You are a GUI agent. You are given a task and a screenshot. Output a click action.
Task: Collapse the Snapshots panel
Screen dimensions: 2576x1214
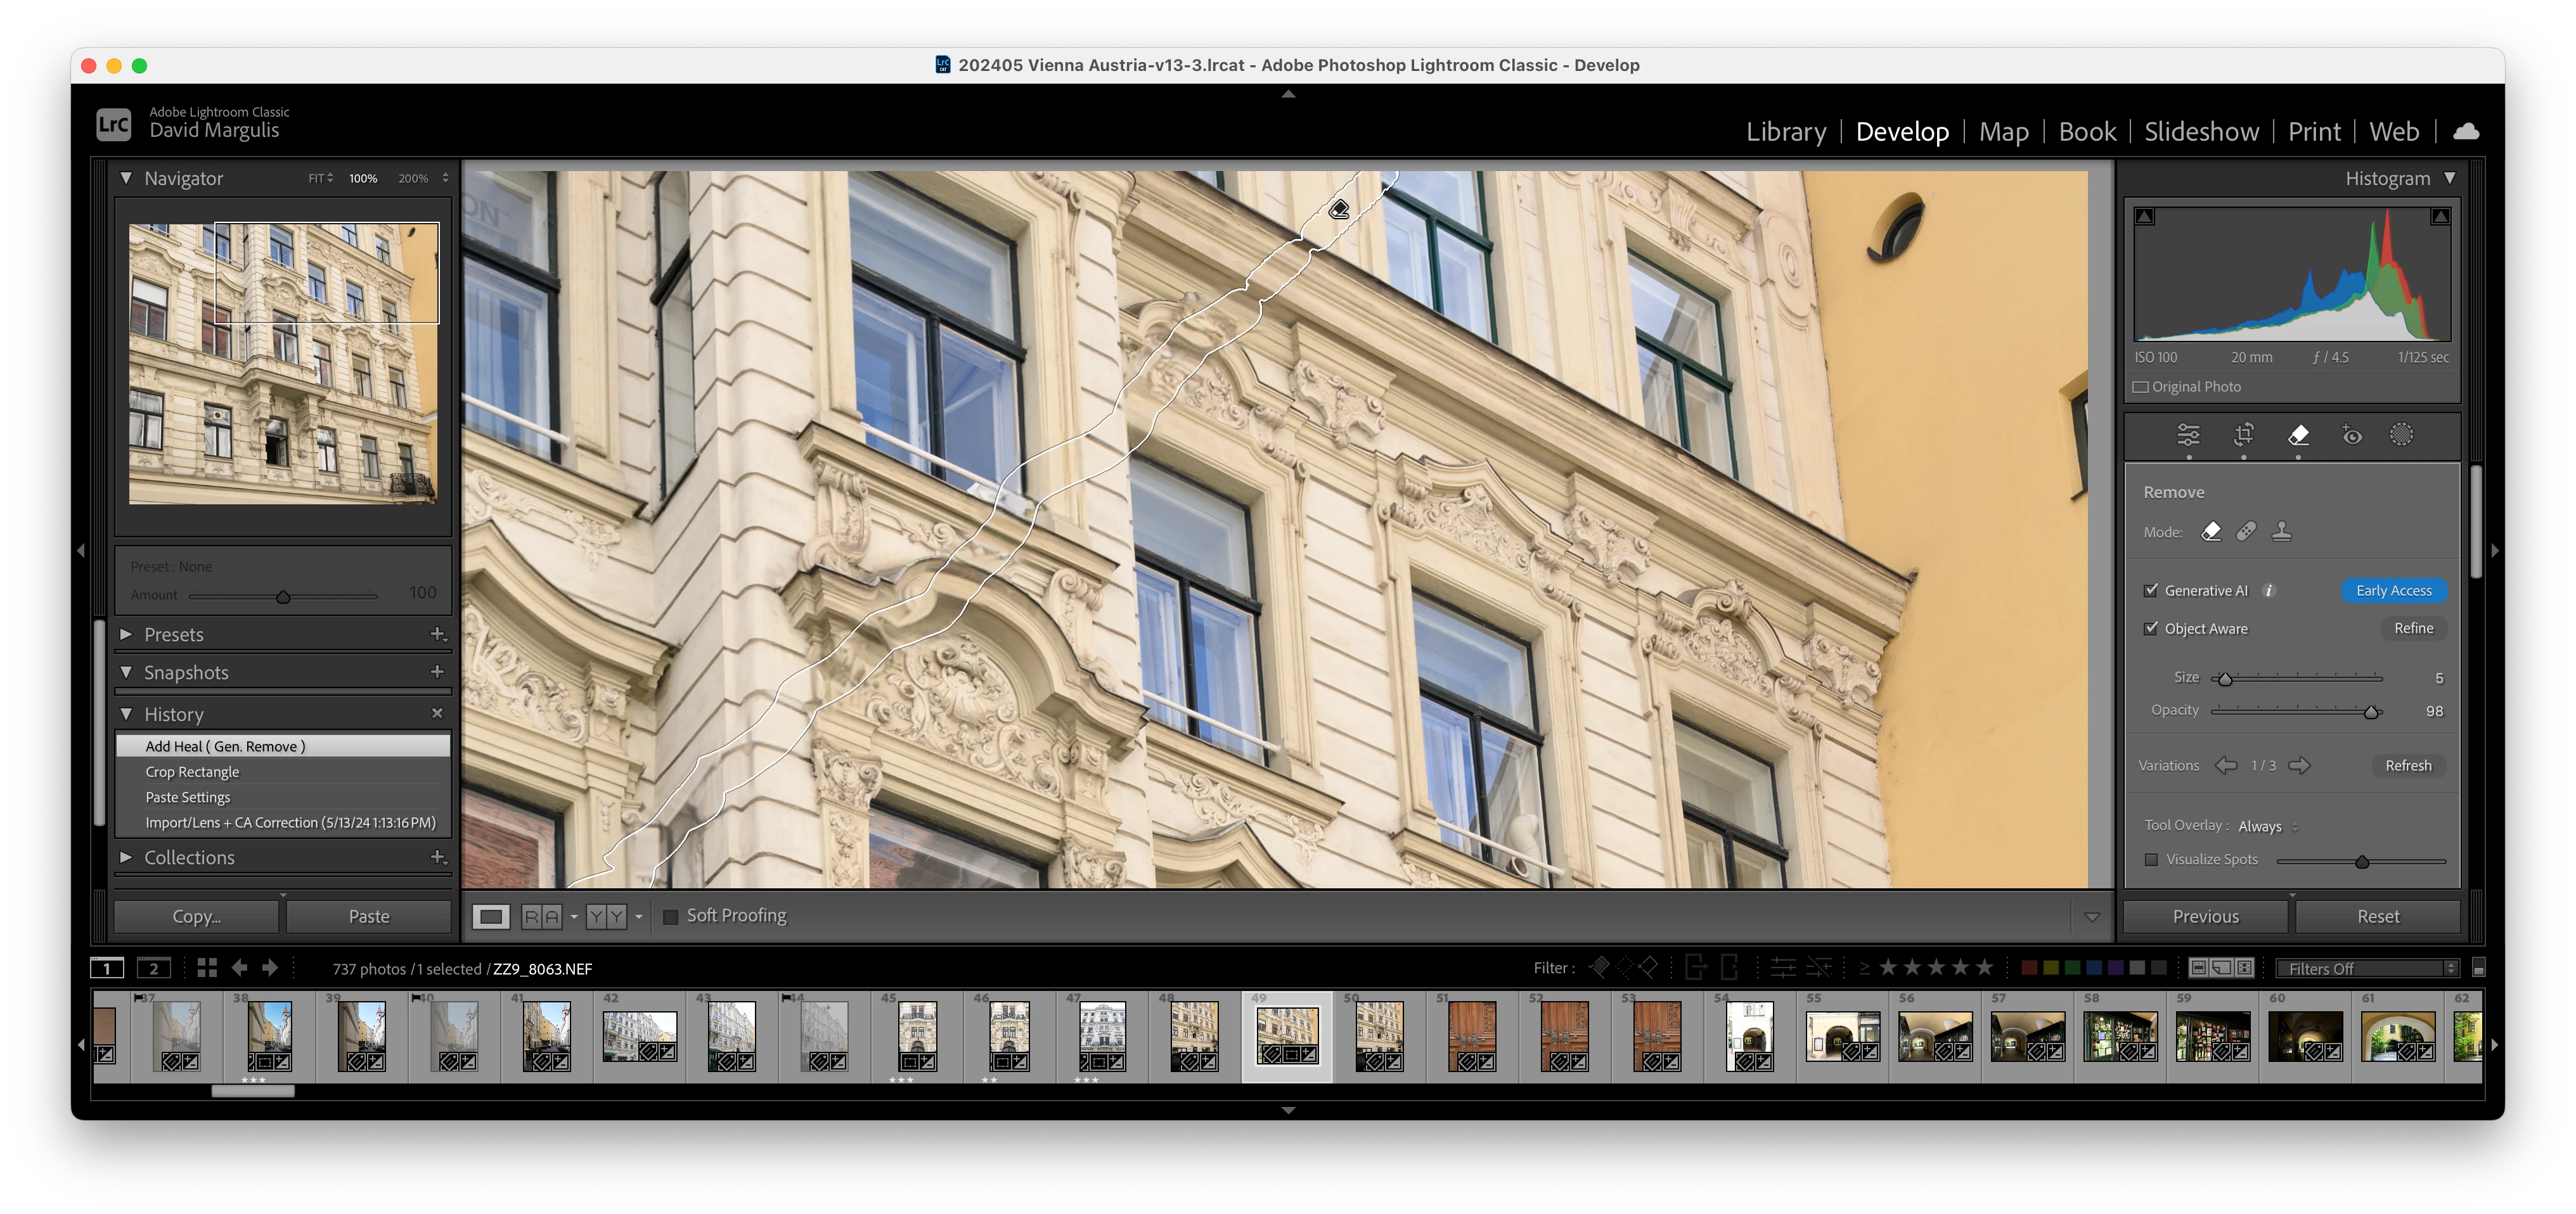pyautogui.click(x=126, y=673)
